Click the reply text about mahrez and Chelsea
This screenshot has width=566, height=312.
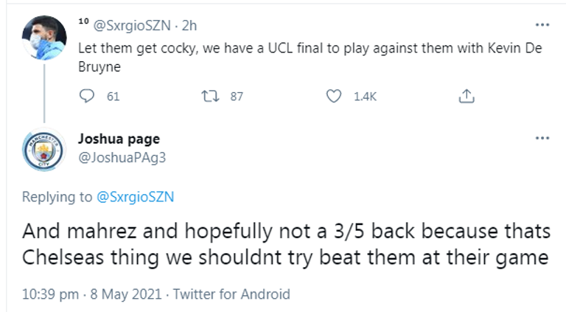pyautogui.click(x=286, y=245)
